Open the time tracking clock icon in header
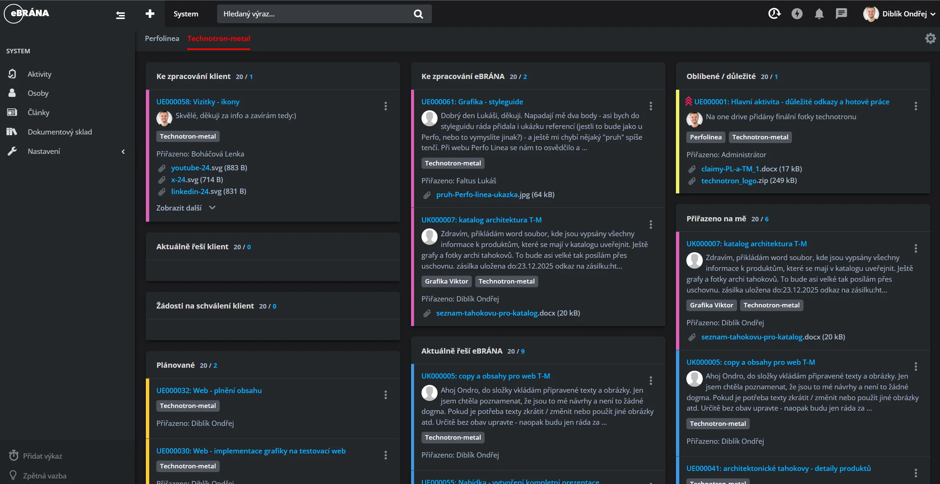This screenshot has width=940, height=484. coord(774,14)
